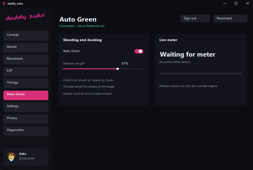253x170 pixels.
Task: Click the 'Waiting for meter' heading
Action: (188, 54)
